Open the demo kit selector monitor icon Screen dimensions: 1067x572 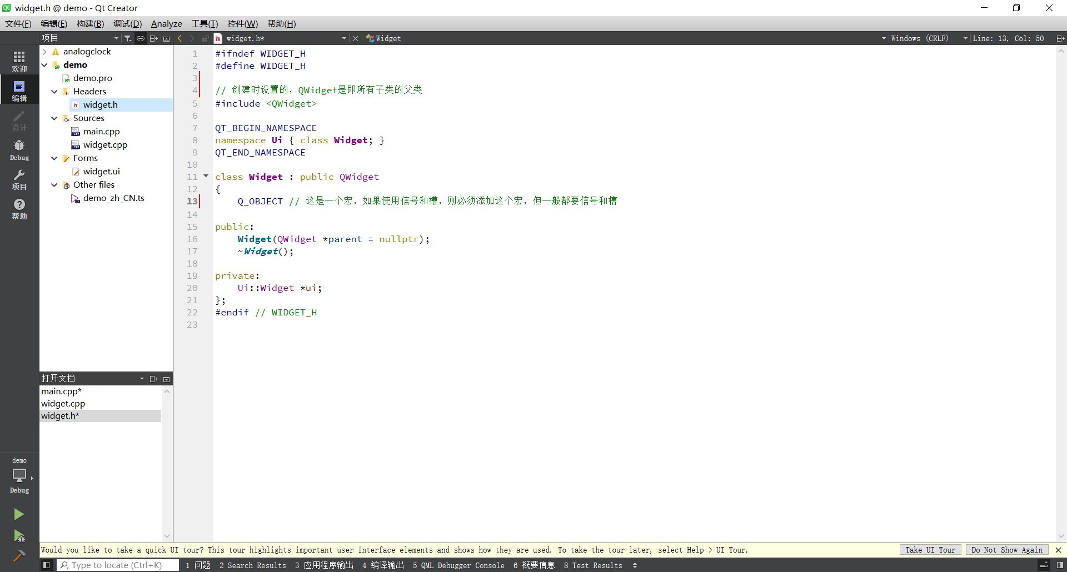click(x=19, y=476)
